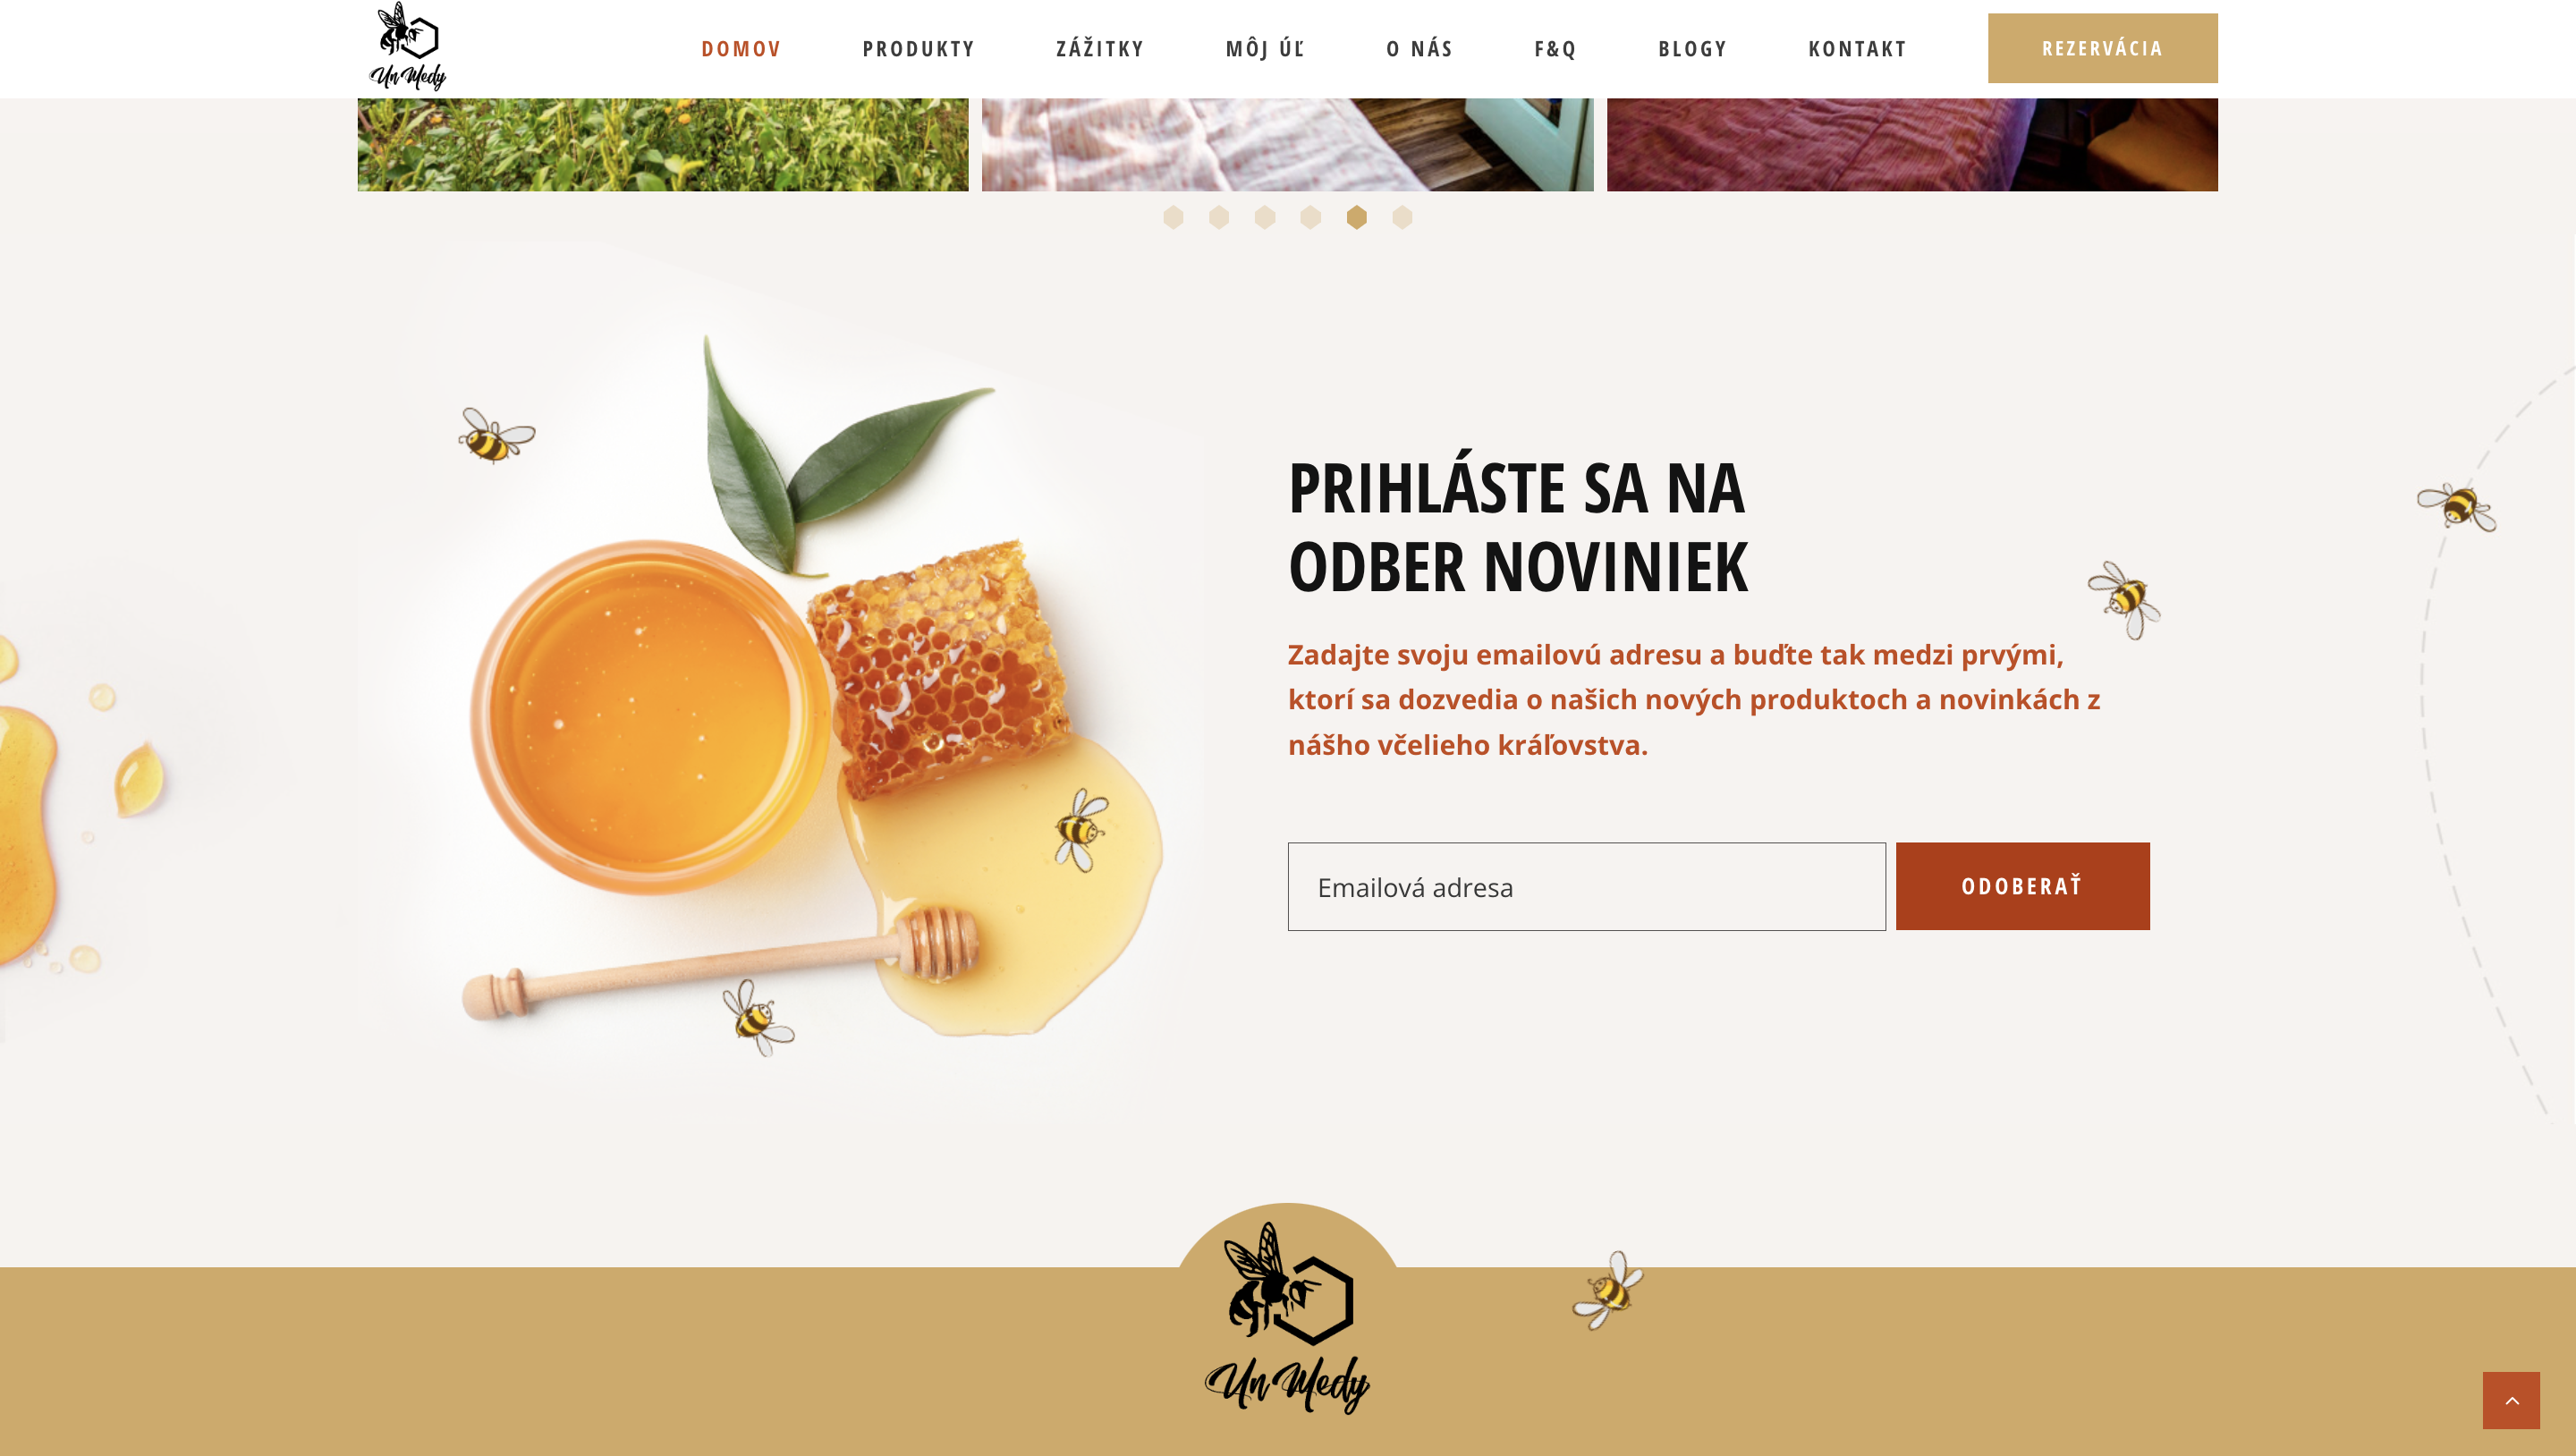This screenshot has height=1456, width=2576.
Task: Open the Domov menu item
Action: 741,48
